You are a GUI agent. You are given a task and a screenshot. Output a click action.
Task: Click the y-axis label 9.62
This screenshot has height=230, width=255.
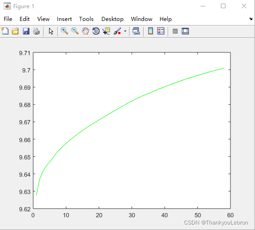tap(25, 209)
